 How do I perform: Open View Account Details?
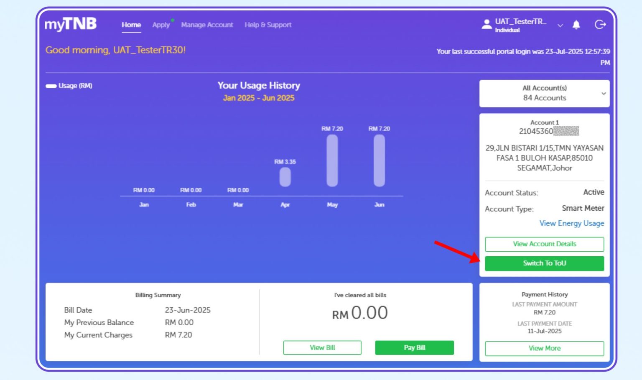coord(544,244)
